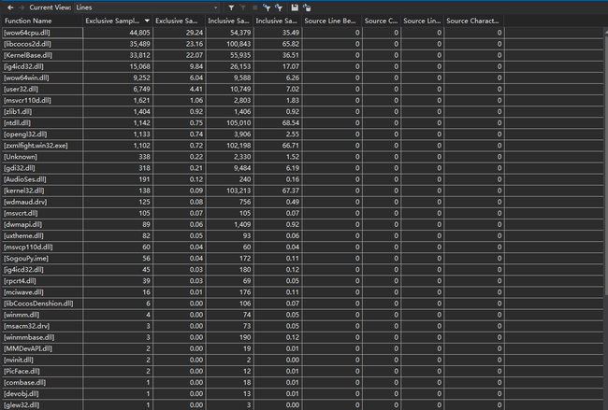This screenshot has width=608, height=410.
Task: Go back with the left arrow
Action: pos(10,7)
